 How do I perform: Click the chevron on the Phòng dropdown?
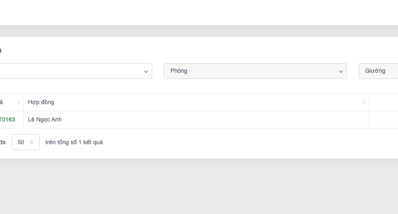pos(341,71)
